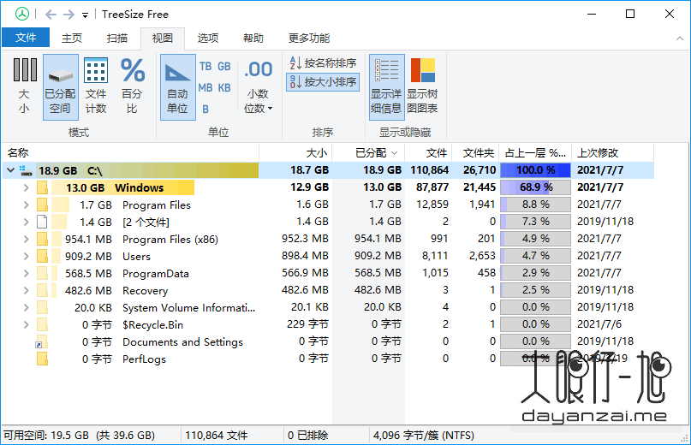Expand System Volume Information node
691x445 pixels.
coord(26,307)
